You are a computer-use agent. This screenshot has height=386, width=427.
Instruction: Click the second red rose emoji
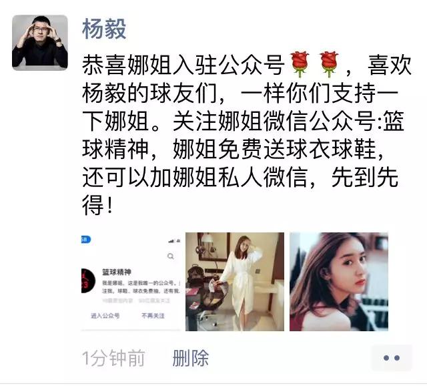coord(329,64)
